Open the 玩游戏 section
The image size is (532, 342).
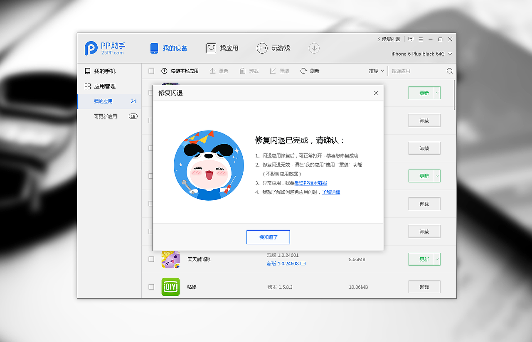(273, 48)
